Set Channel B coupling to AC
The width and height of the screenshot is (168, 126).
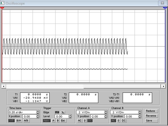(113, 121)
